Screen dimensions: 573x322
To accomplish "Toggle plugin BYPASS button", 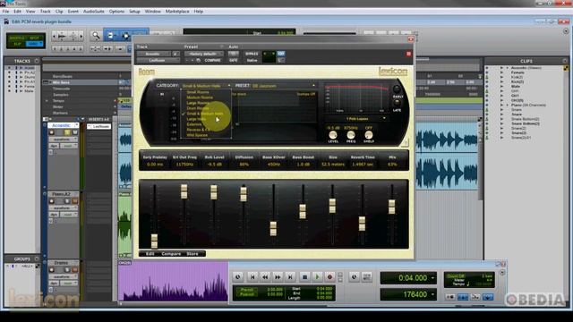I will (252, 54).
